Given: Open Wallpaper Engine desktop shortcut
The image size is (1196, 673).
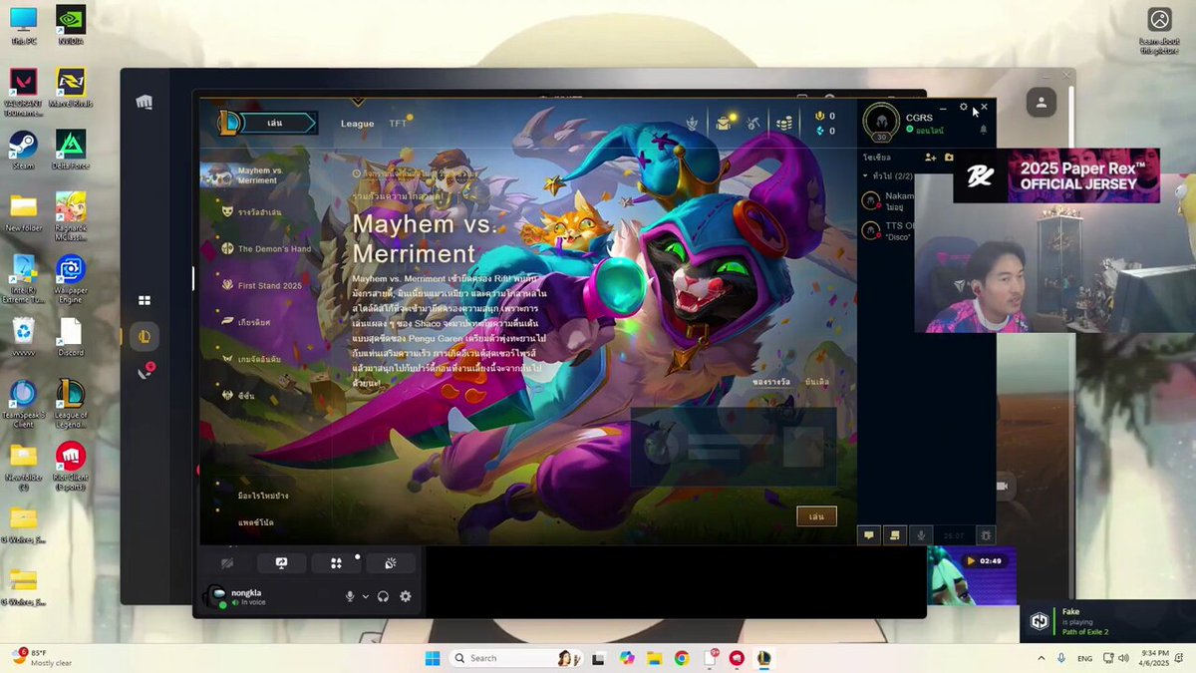Looking at the screenshot, I should (71, 280).
